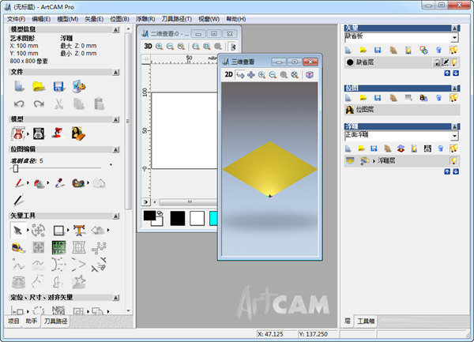Pick the black color swatch in palette
Screen dimensions: 474x342
pos(178,219)
